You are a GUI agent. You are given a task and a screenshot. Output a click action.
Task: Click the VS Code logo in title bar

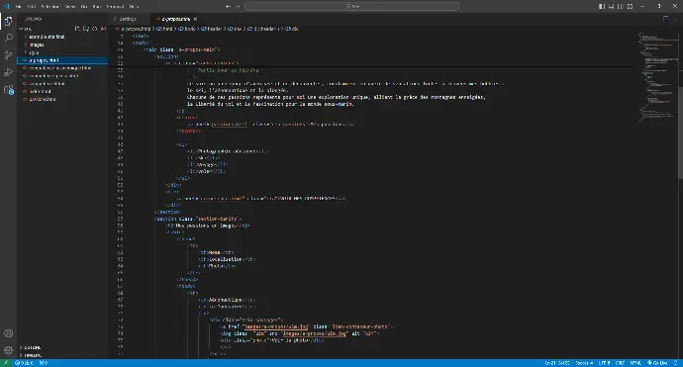click(x=6, y=6)
